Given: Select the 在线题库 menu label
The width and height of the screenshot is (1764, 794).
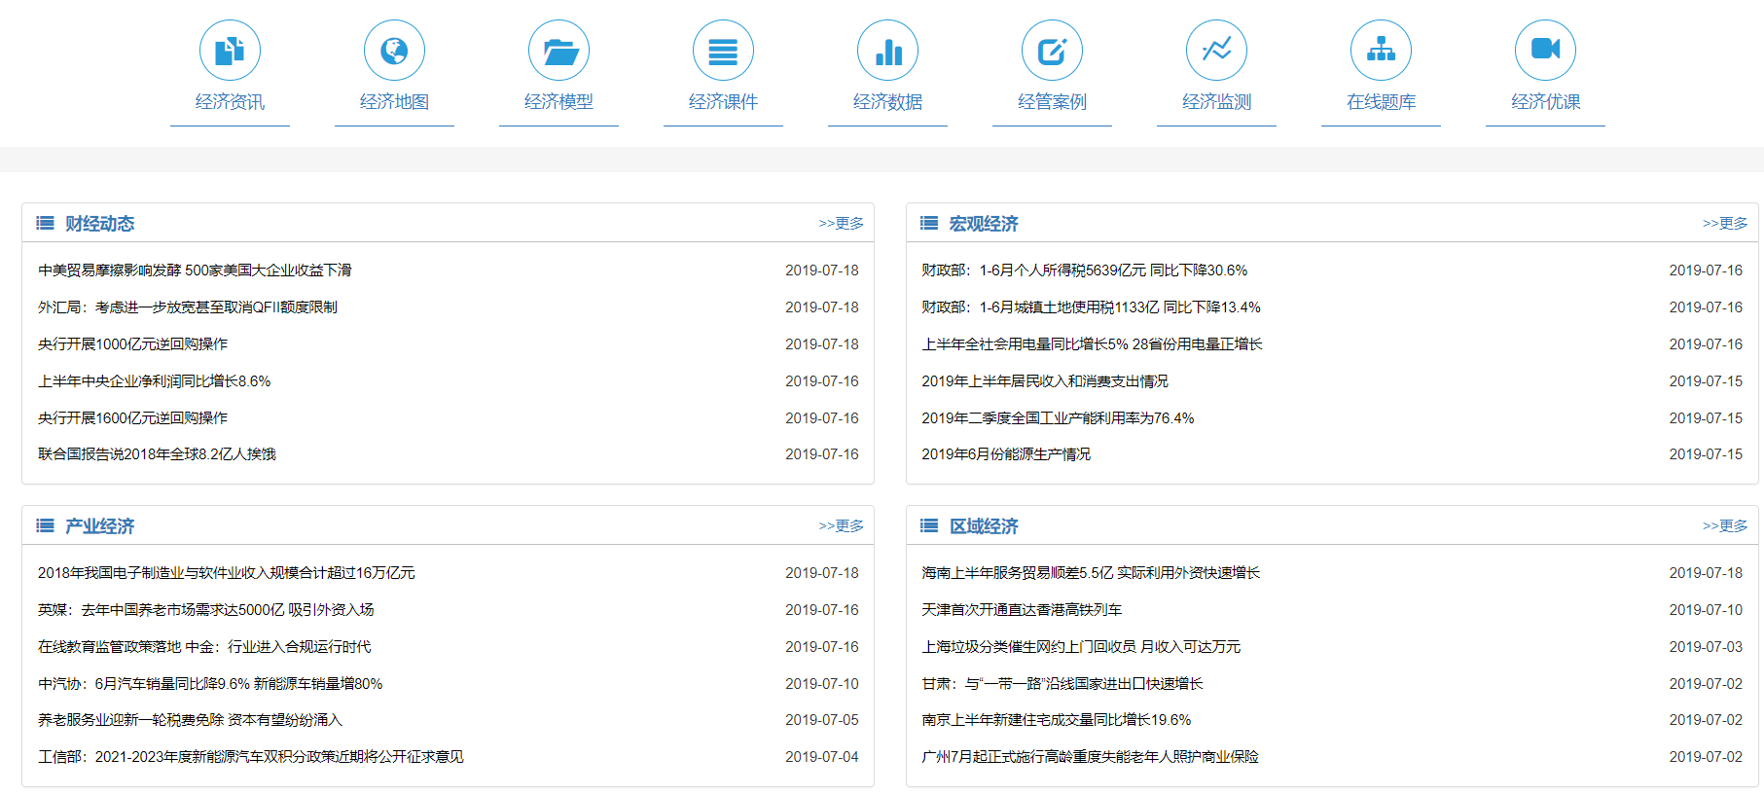Looking at the screenshot, I should pos(1381,102).
